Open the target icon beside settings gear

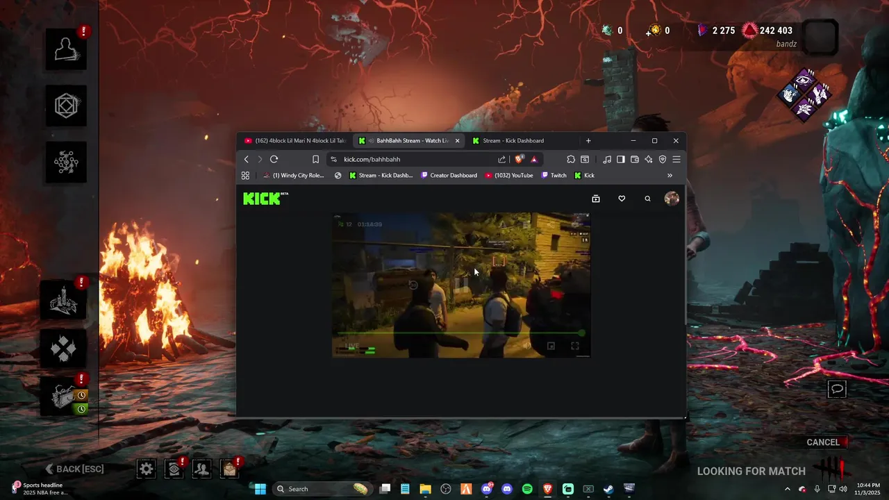point(174,469)
